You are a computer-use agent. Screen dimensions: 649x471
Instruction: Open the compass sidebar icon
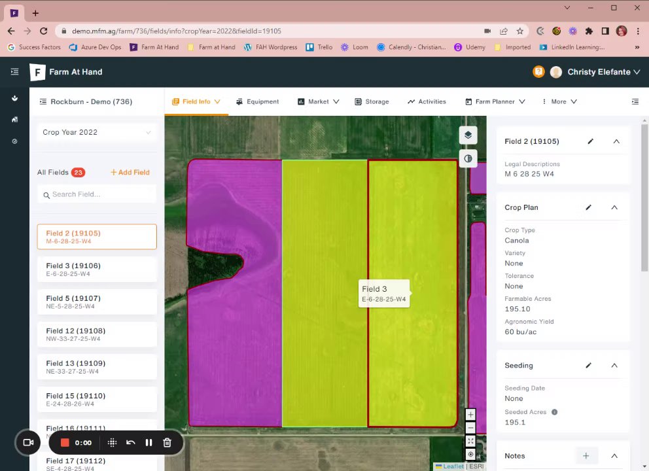[x=14, y=141]
